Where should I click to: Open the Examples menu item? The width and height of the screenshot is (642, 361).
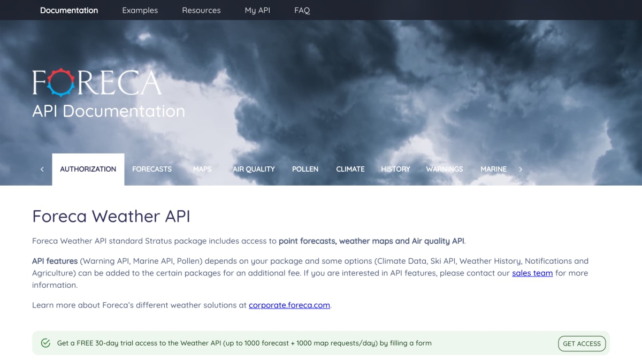point(140,10)
